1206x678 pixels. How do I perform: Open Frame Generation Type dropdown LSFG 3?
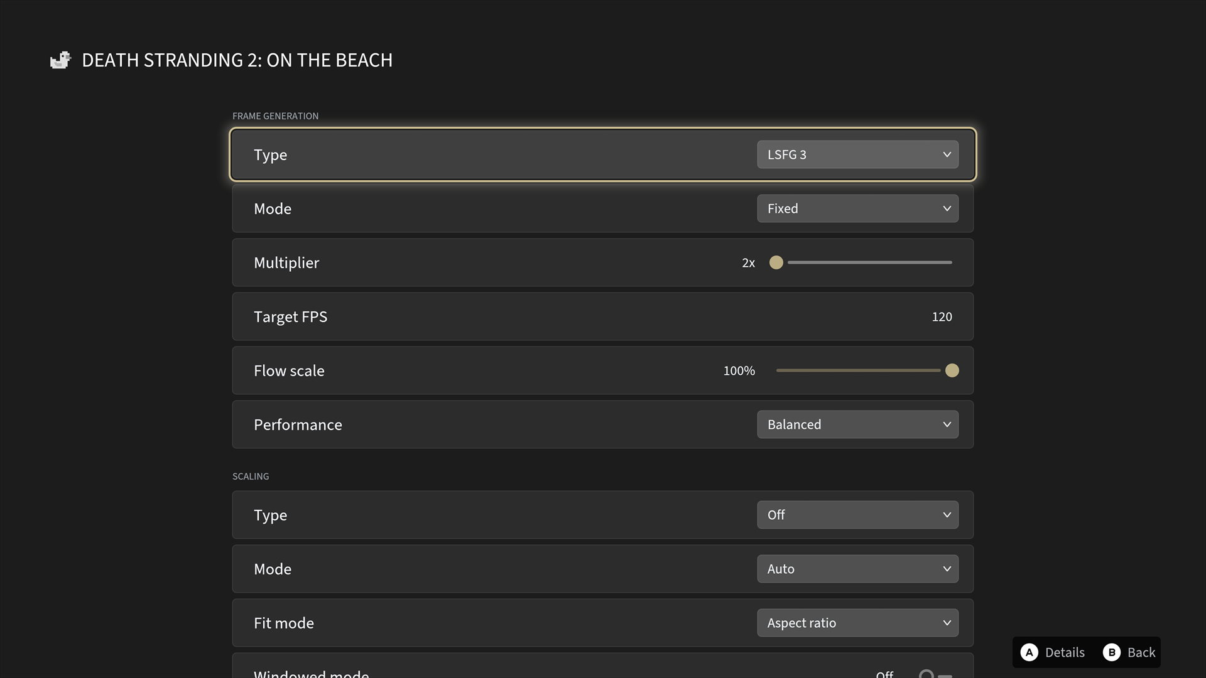[857, 154]
